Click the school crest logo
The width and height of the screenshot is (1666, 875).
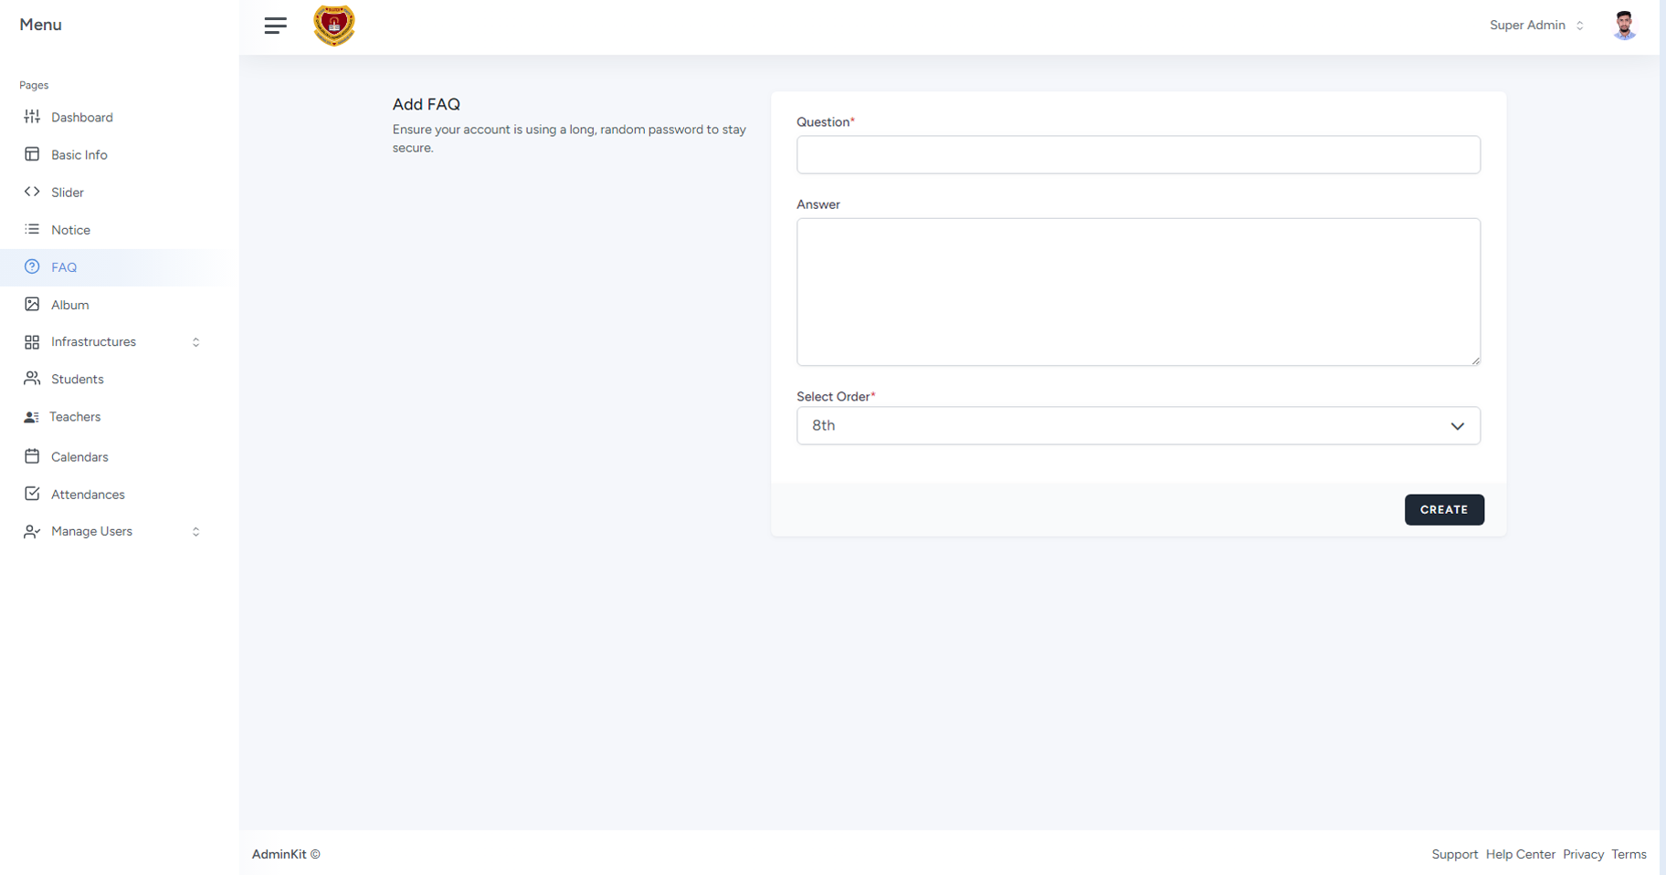click(334, 26)
